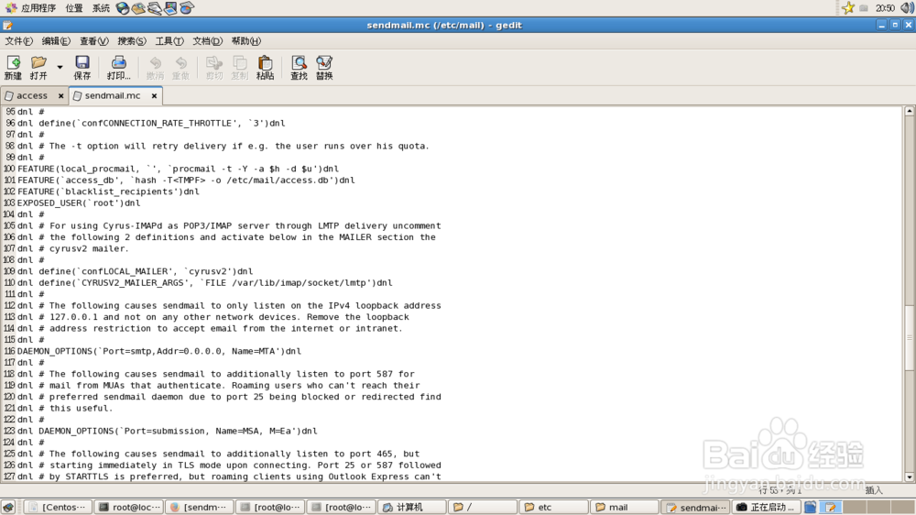Image resolution: width=916 pixels, height=515 pixels.
Task: Open the etc folder taskbar window
Action: click(554, 507)
